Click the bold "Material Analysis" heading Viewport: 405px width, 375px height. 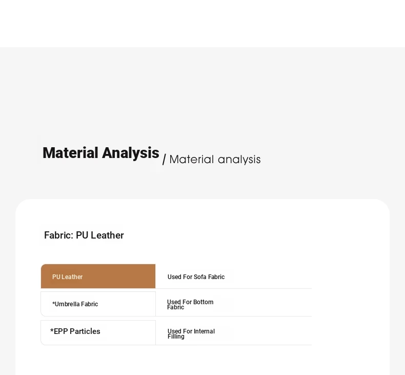point(100,153)
